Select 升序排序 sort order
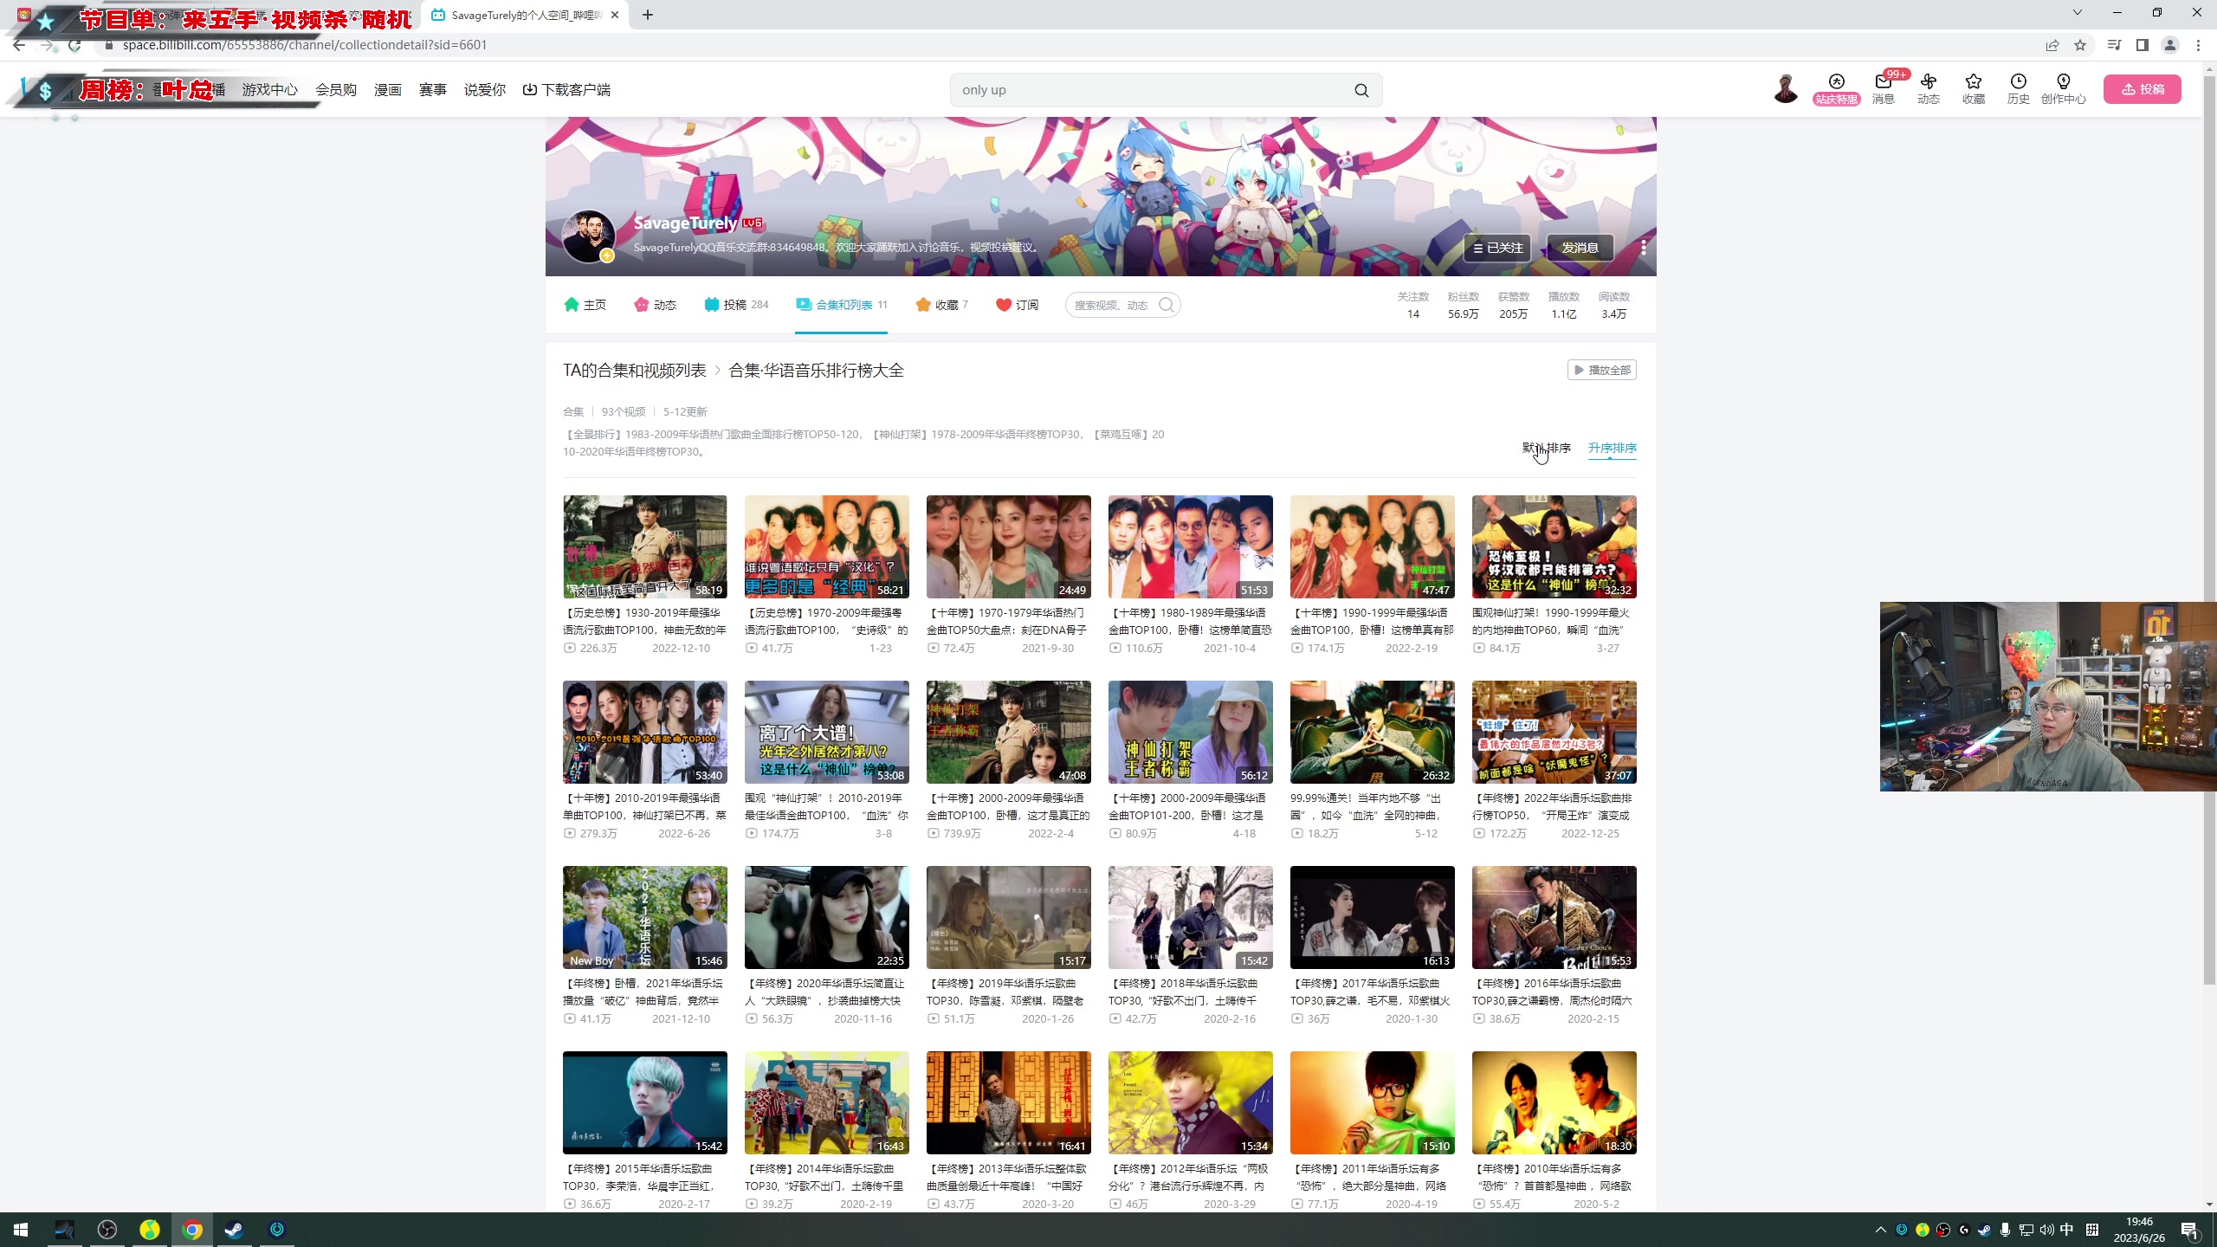The image size is (2217, 1247). (x=1612, y=448)
